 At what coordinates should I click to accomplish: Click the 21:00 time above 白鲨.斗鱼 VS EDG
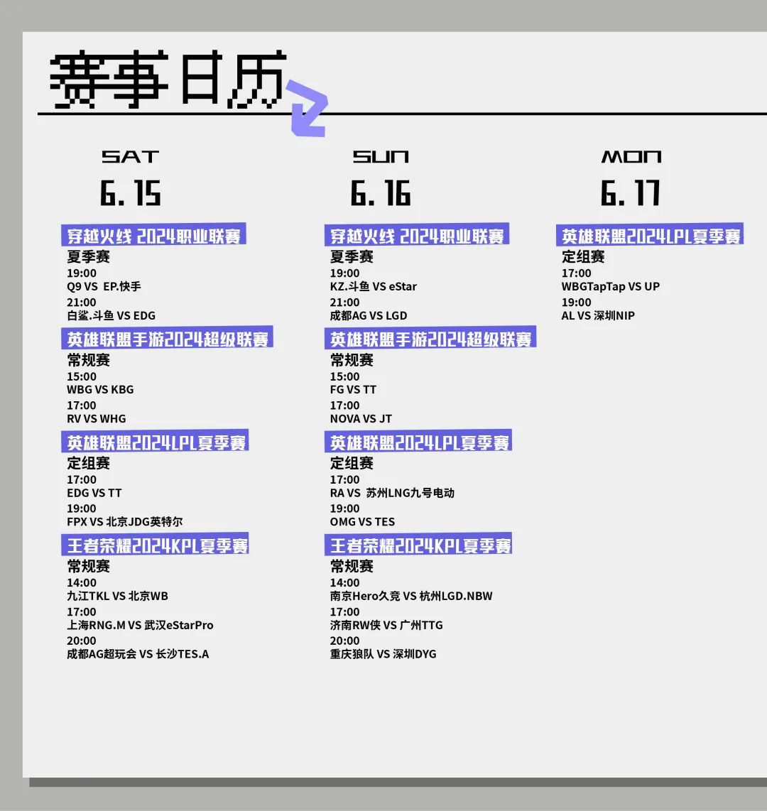pyautogui.click(x=82, y=302)
